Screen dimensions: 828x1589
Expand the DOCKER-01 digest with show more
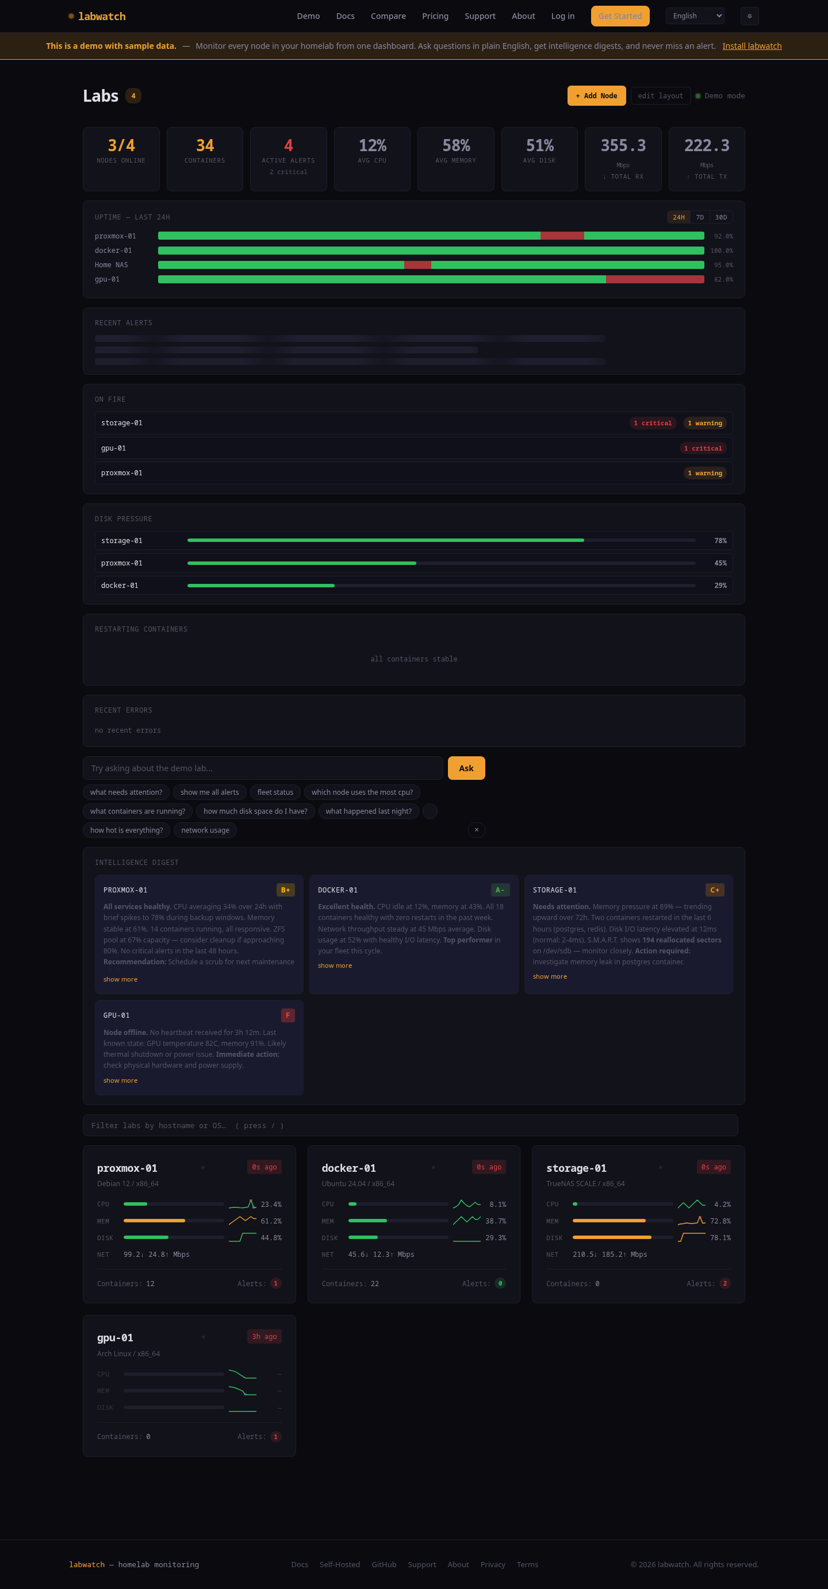tap(335, 965)
